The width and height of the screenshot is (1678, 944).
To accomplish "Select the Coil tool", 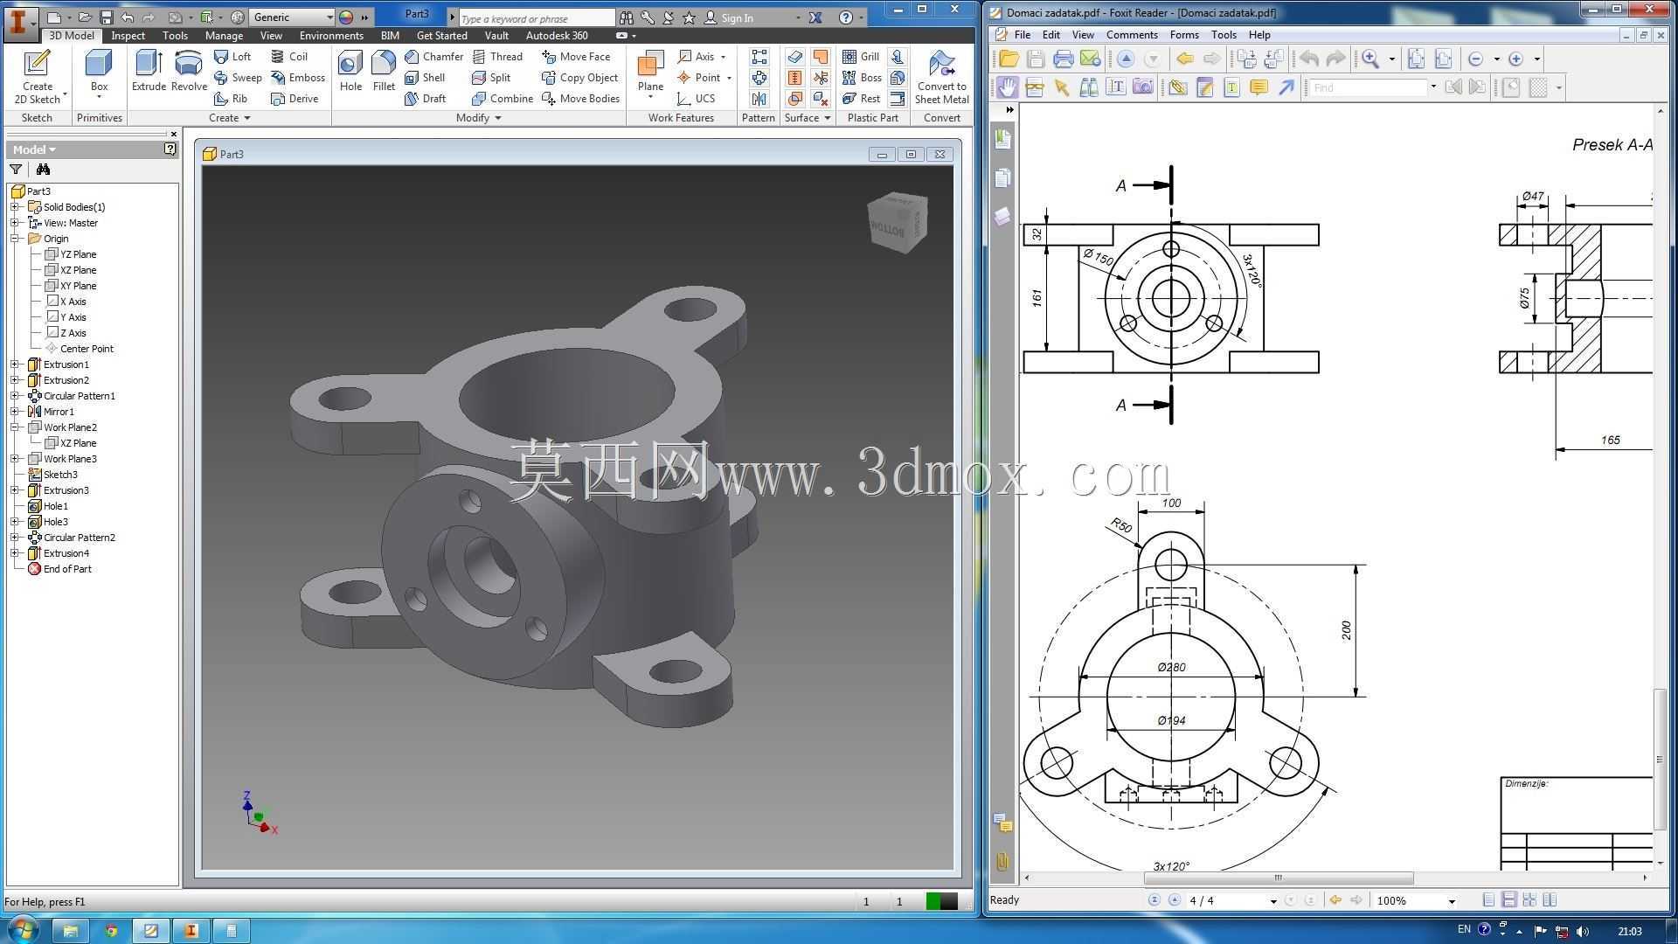I will point(289,57).
